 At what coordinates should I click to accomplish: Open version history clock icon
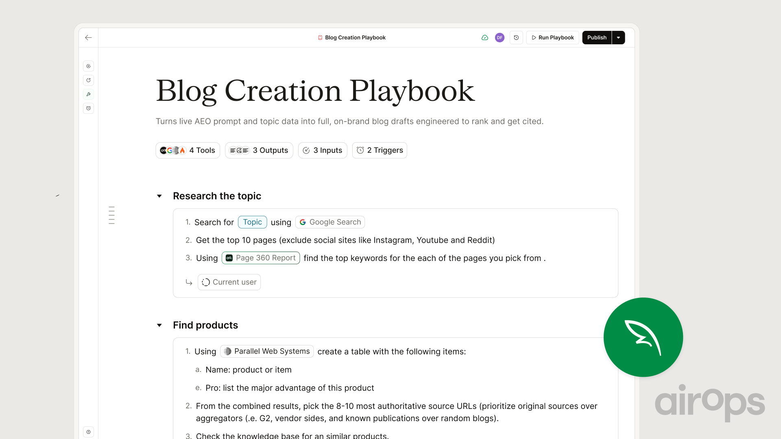pos(516,37)
